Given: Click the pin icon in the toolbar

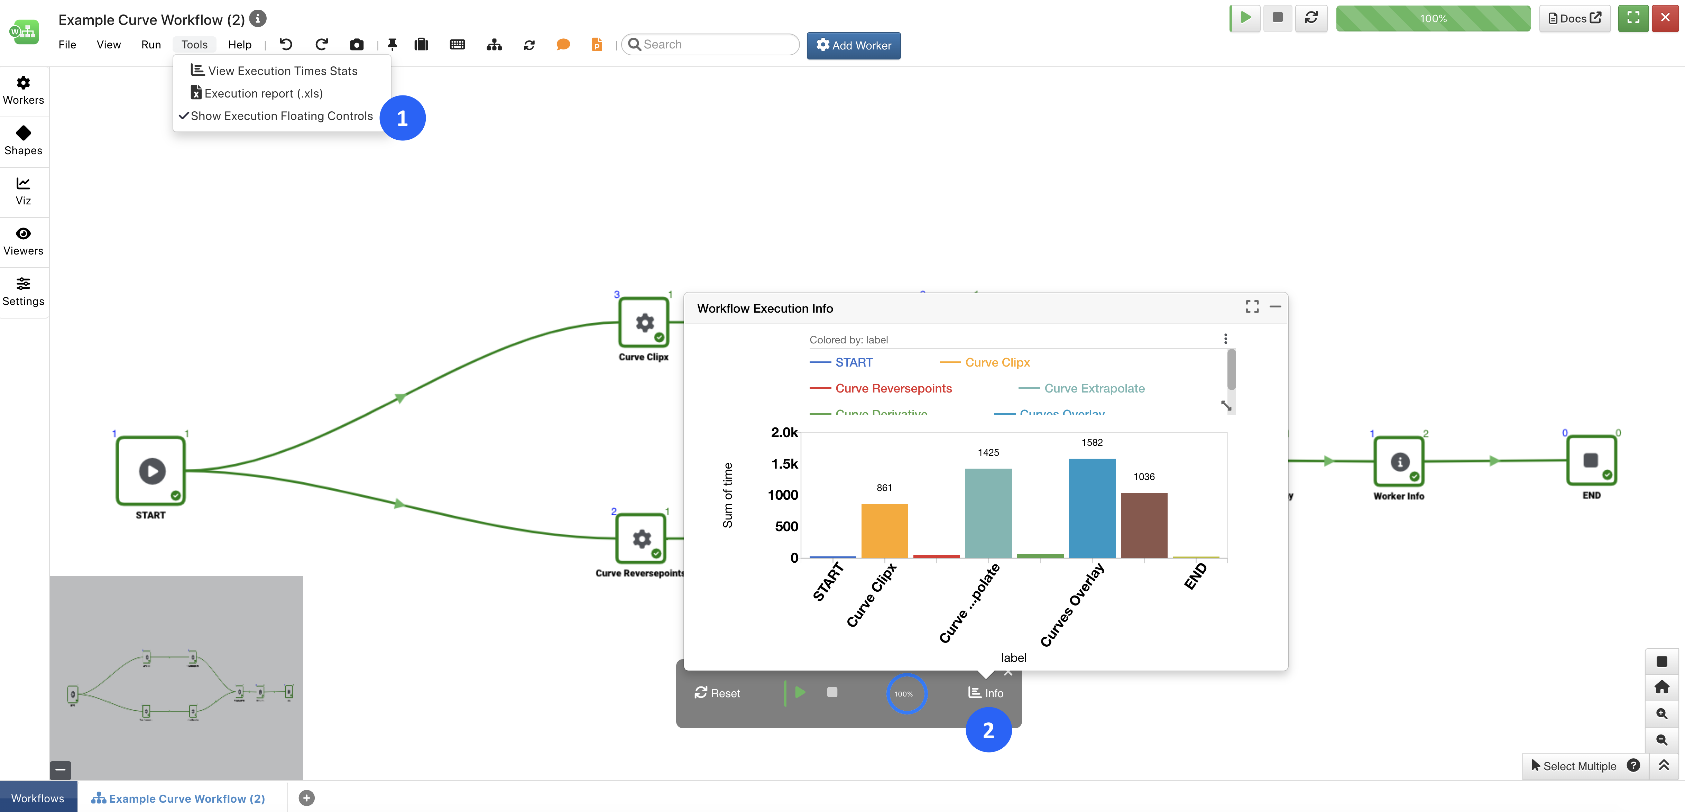Looking at the screenshot, I should [x=393, y=44].
